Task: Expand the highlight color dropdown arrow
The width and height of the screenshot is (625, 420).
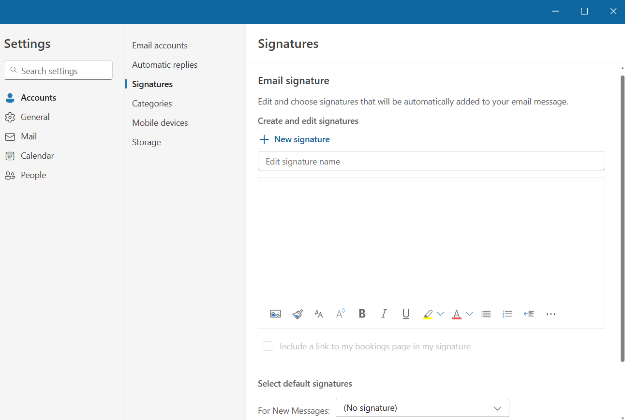Action: (x=440, y=314)
